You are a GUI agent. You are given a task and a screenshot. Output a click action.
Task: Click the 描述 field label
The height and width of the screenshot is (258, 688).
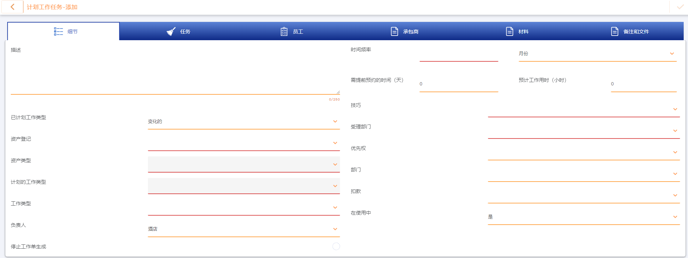[x=16, y=50]
